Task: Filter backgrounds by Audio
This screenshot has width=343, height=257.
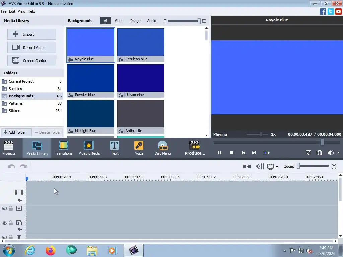Action: [152, 21]
